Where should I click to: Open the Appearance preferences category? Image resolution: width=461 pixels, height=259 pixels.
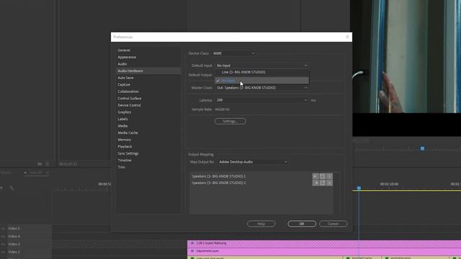pos(127,58)
